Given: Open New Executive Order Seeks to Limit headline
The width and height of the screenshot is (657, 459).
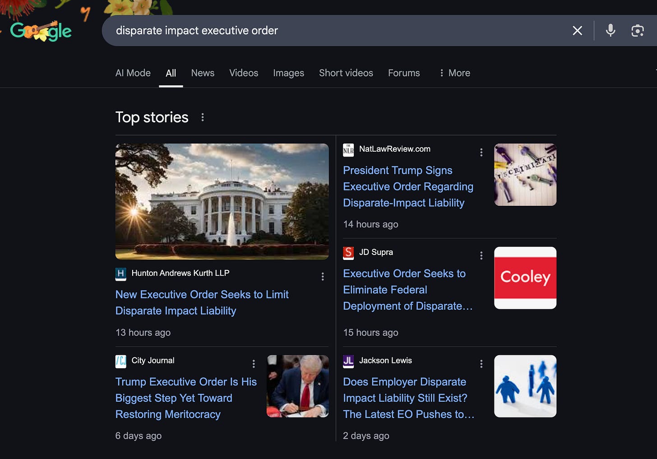Looking at the screenshot, I should pos(202,302).
